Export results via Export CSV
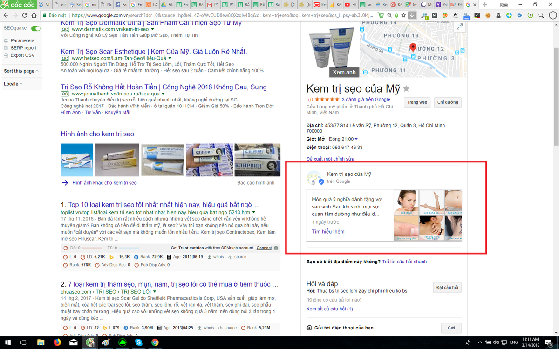The width and height of the screenshot is (559, 349). point(22,55)
